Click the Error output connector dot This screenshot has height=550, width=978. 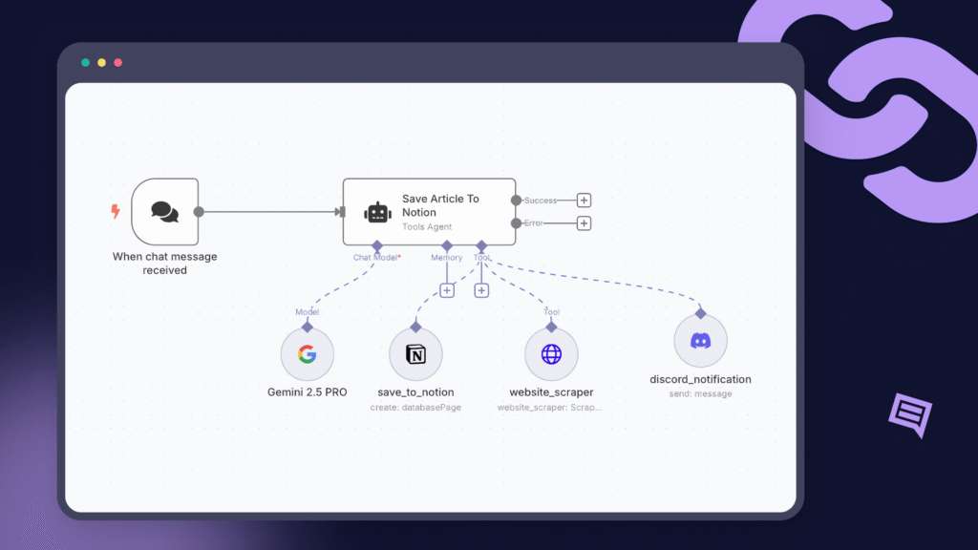pyautogui.click(x=516, y=222)
